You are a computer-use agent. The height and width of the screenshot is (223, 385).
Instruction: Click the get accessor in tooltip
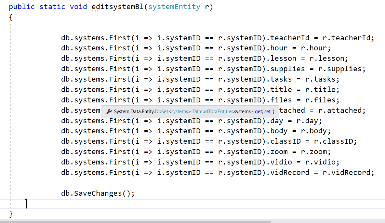(x=258, y=111)
